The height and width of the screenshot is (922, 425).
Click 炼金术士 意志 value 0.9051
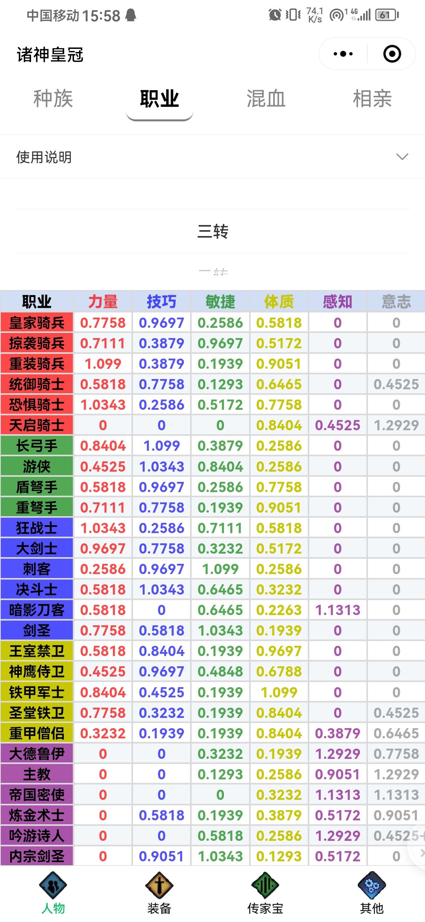point(396,815)
